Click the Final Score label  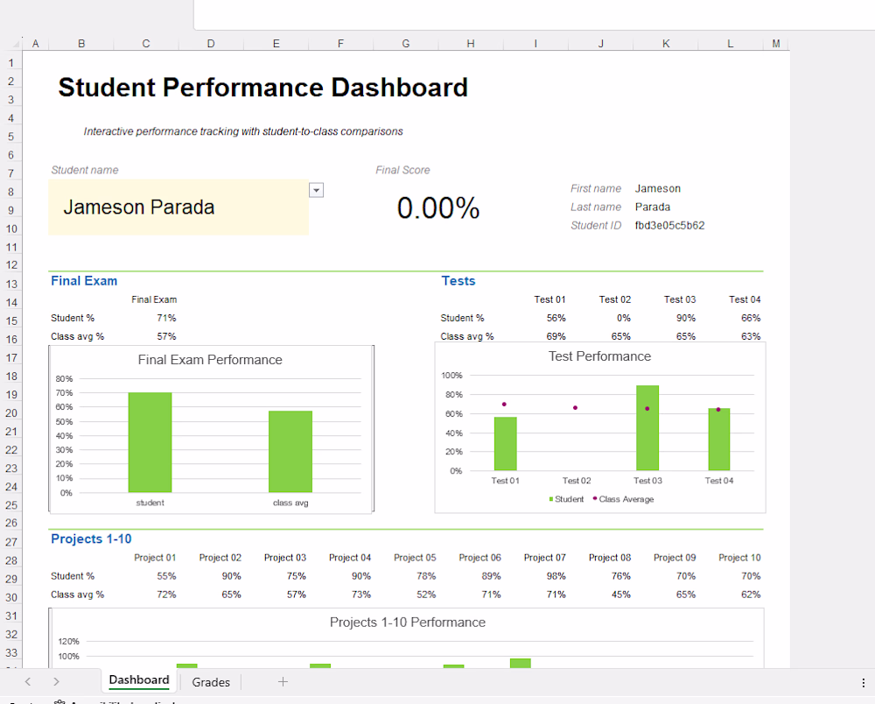pyautogui.click(x=402, y=170)
